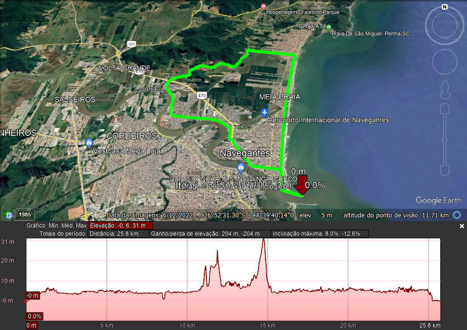Click the Elevação: -0, 6, 31 m field

point(120,226)
